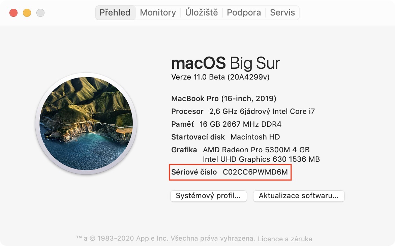The image size is (395, 246).
Task: Close the window with the red button
Action: point(13,13)
